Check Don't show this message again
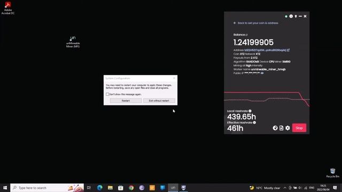 (x=107, y=94)
